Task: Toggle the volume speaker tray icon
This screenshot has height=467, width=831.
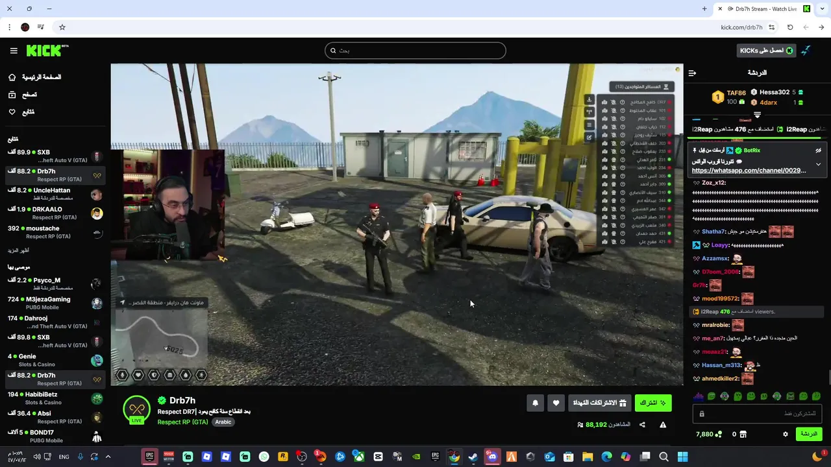Action: [37, 457]
